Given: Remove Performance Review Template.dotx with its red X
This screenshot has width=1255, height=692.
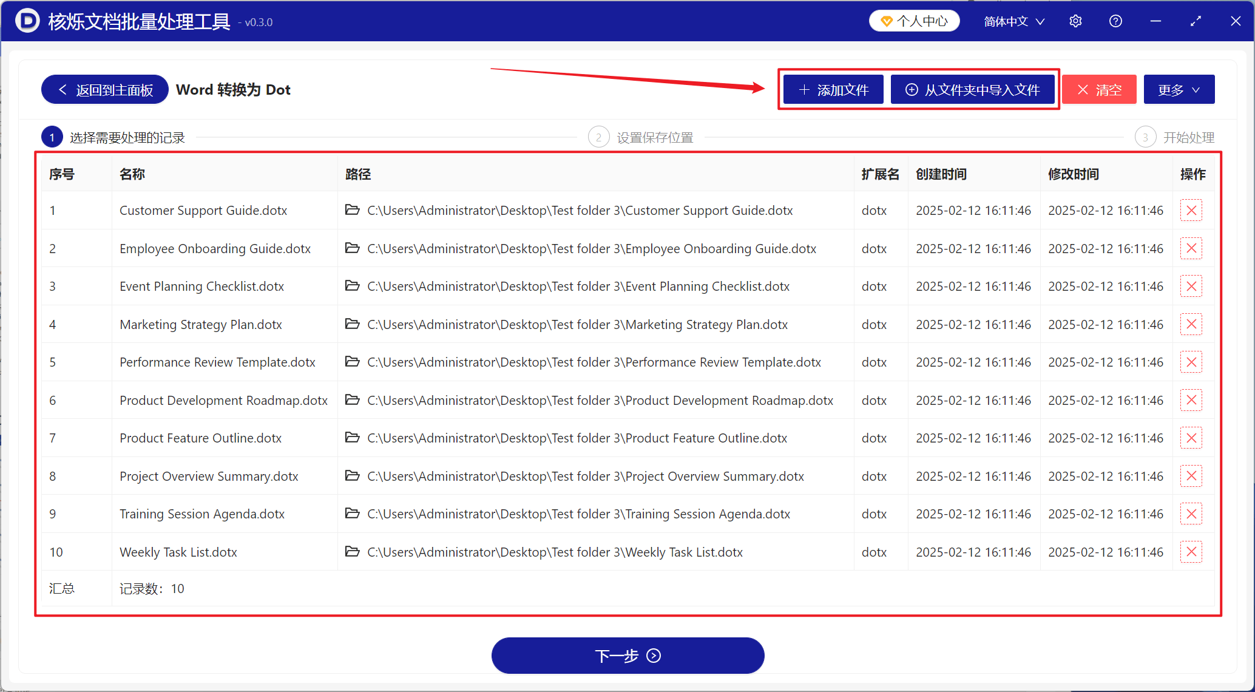Looking at the screenshot, I should (x=1191, y=362).
